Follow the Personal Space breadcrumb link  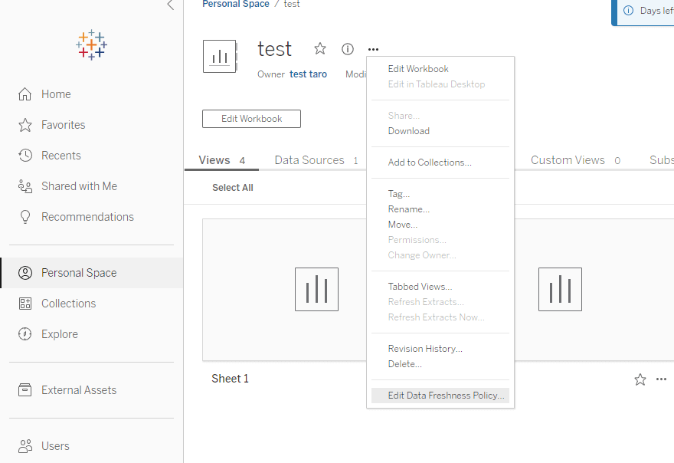click(236, 4)
